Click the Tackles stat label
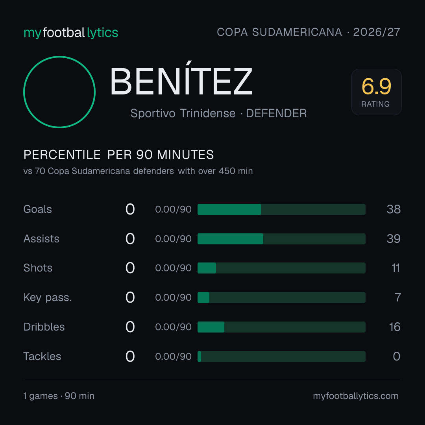This screenshot has height=425, width=425. point(42,357)
